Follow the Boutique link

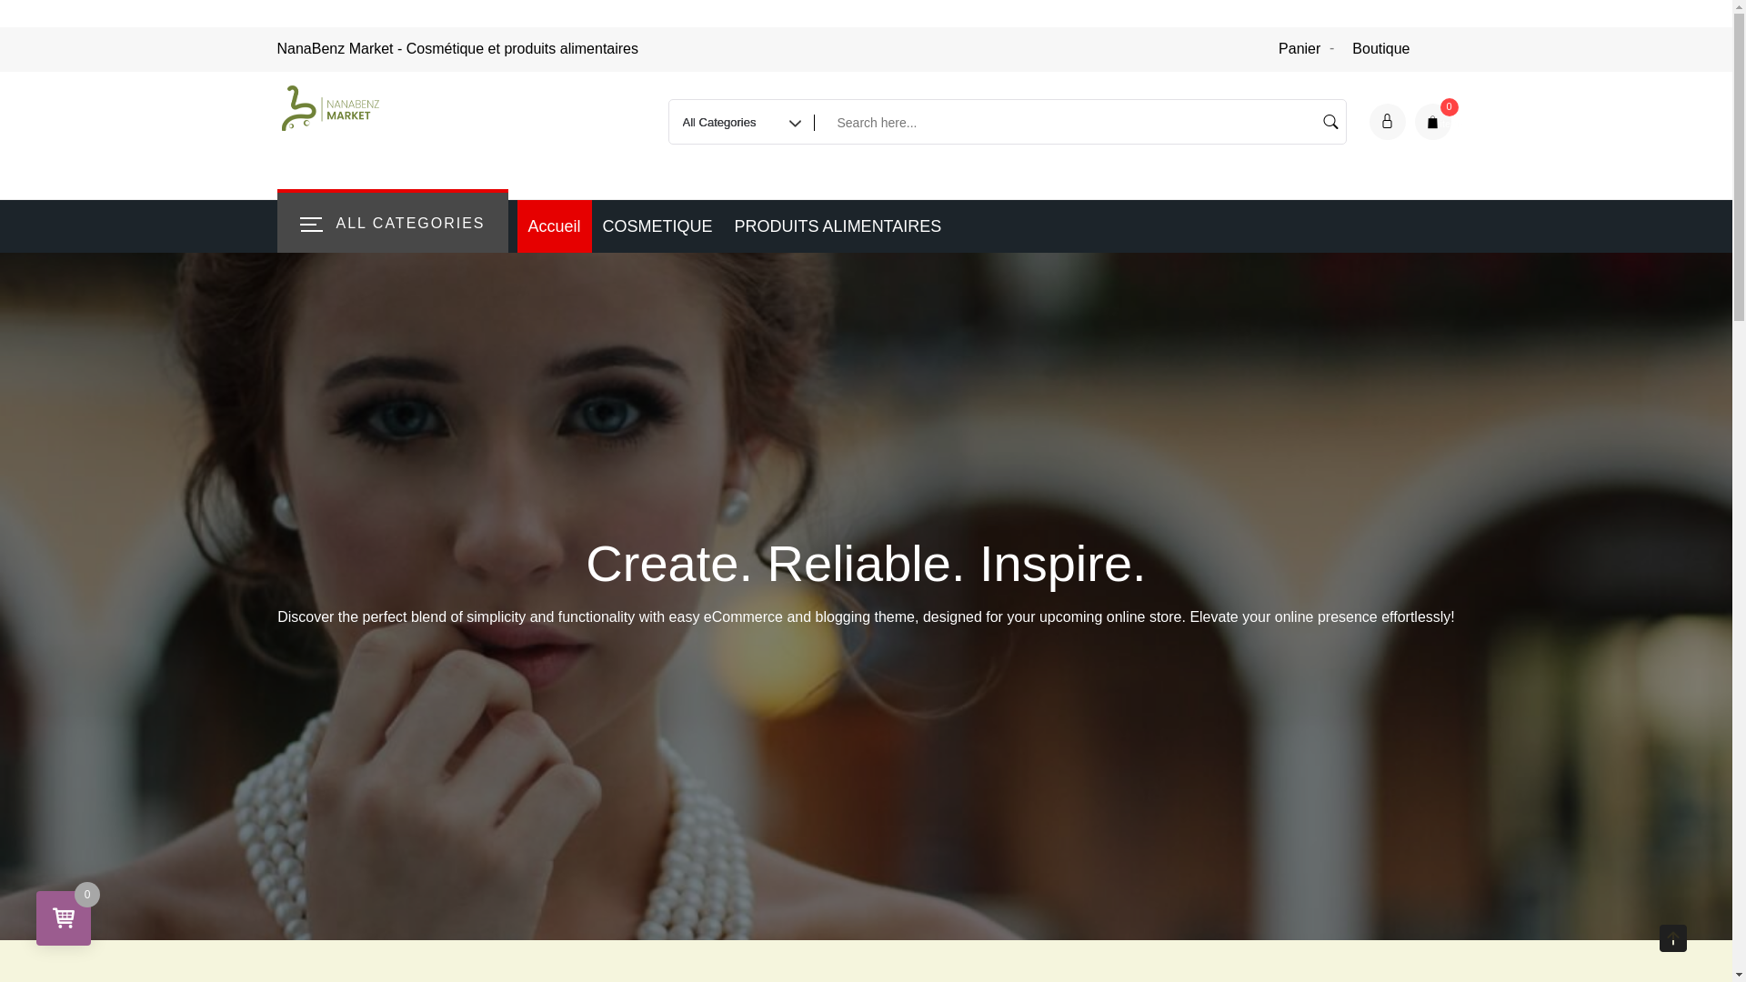click(x=1380, y=49)
